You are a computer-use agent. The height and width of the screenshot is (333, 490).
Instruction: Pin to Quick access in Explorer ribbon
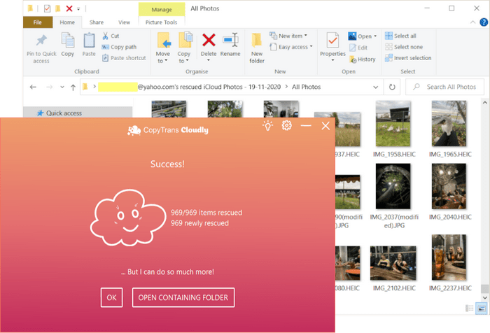41,48
